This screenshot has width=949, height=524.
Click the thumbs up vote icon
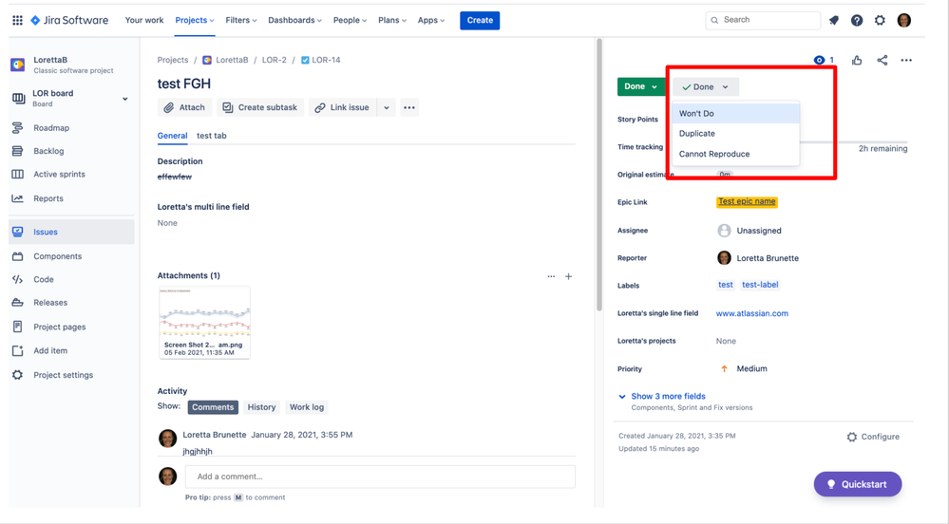point(857,60)
